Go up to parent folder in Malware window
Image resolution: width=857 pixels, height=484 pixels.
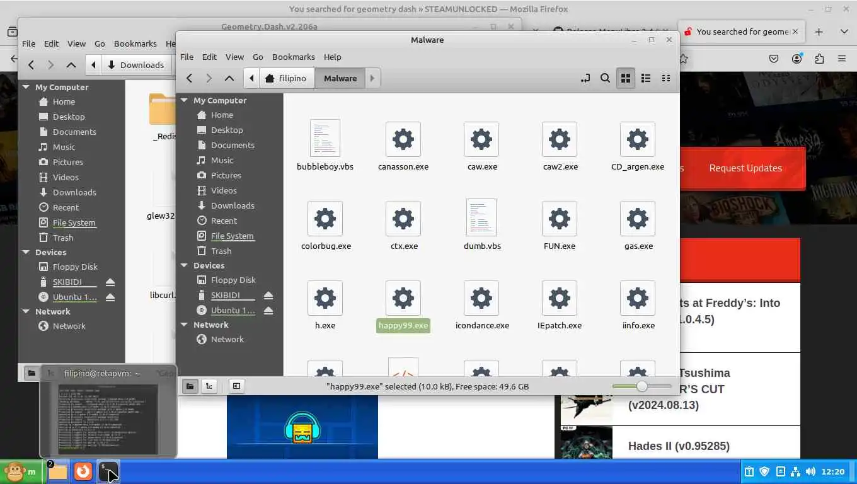[x=229, y=78]
